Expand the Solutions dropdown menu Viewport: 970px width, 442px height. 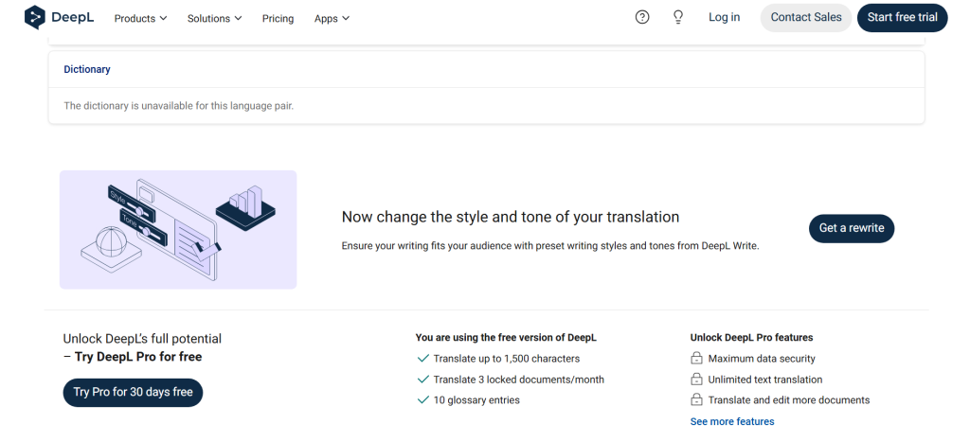pos(215,19)
